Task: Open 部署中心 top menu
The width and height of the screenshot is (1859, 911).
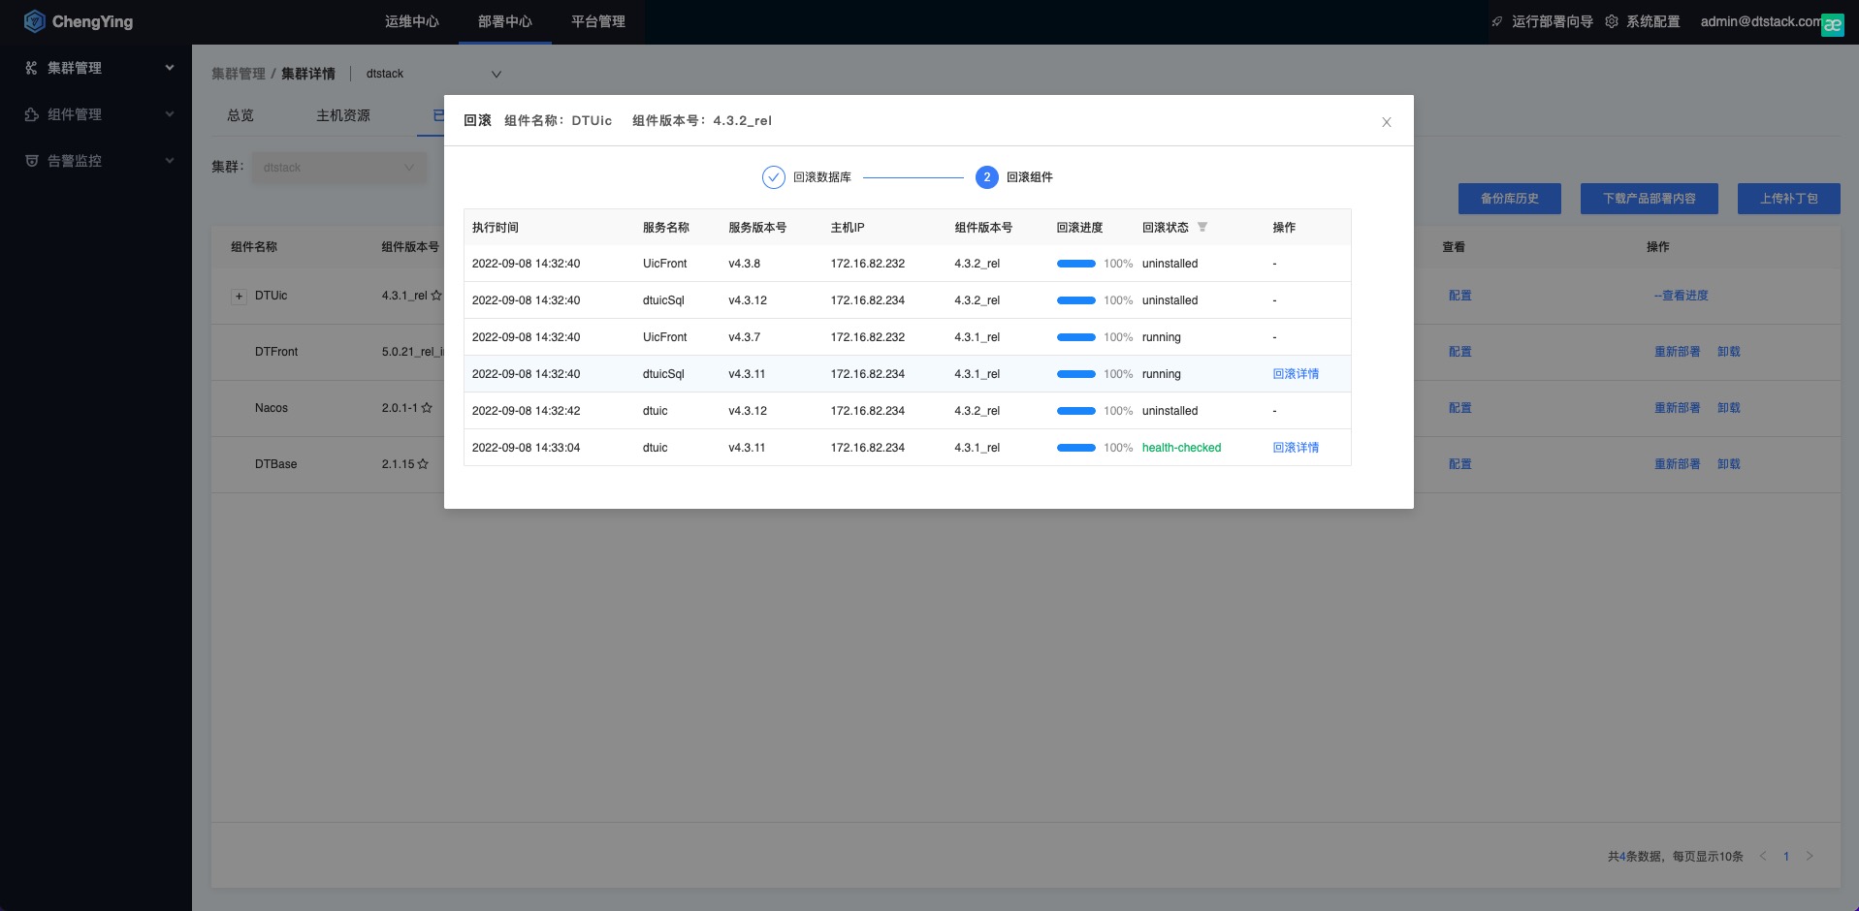Action: coord(505,21)
